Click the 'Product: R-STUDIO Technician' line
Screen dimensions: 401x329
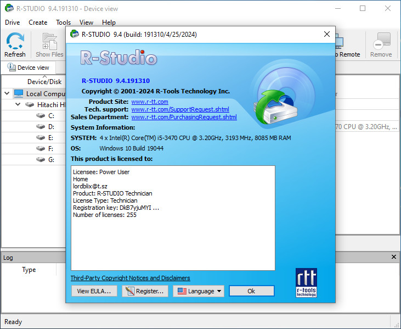(112, 193)
